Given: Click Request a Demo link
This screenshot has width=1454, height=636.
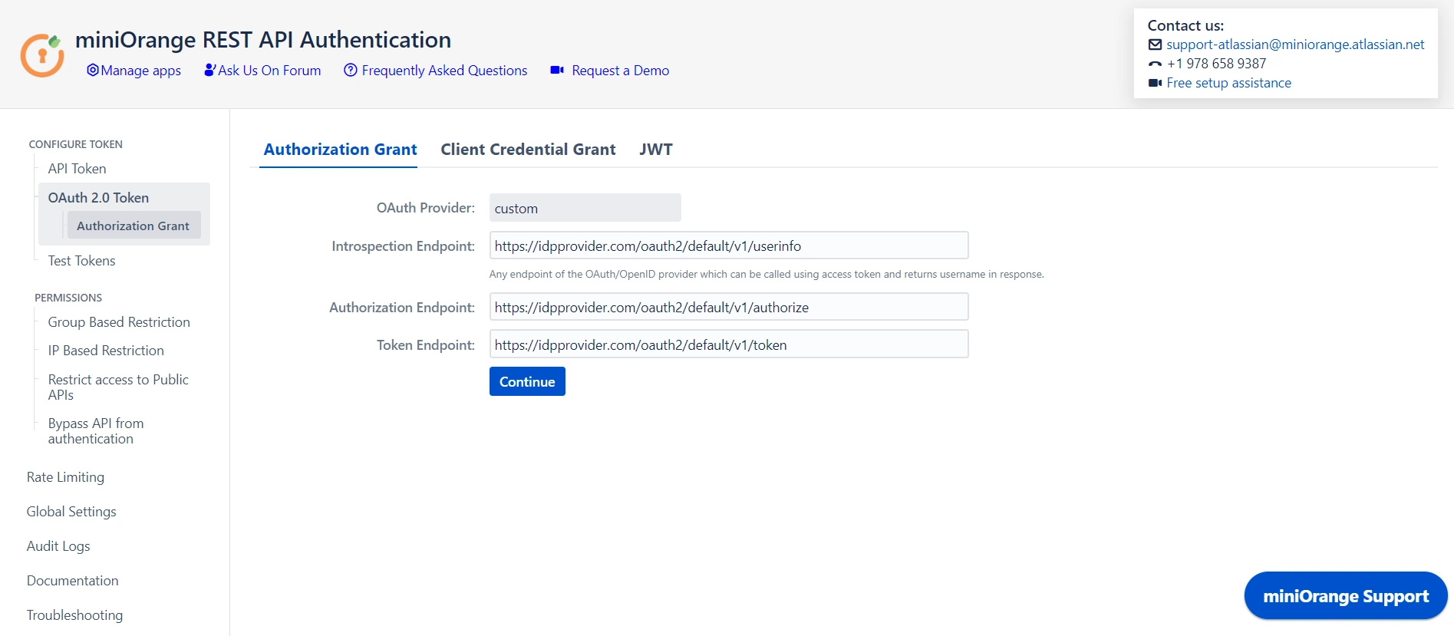Looking at the screenshot, I should pos(621,71).
